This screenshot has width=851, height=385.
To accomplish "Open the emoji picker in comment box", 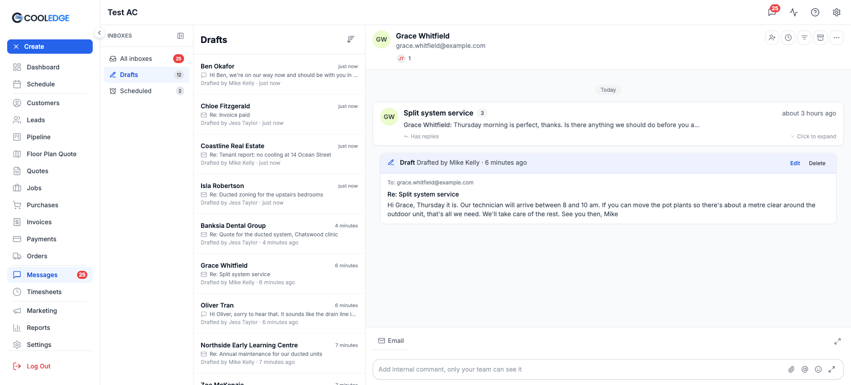I will pyautogui.click(x=818, y=369).
